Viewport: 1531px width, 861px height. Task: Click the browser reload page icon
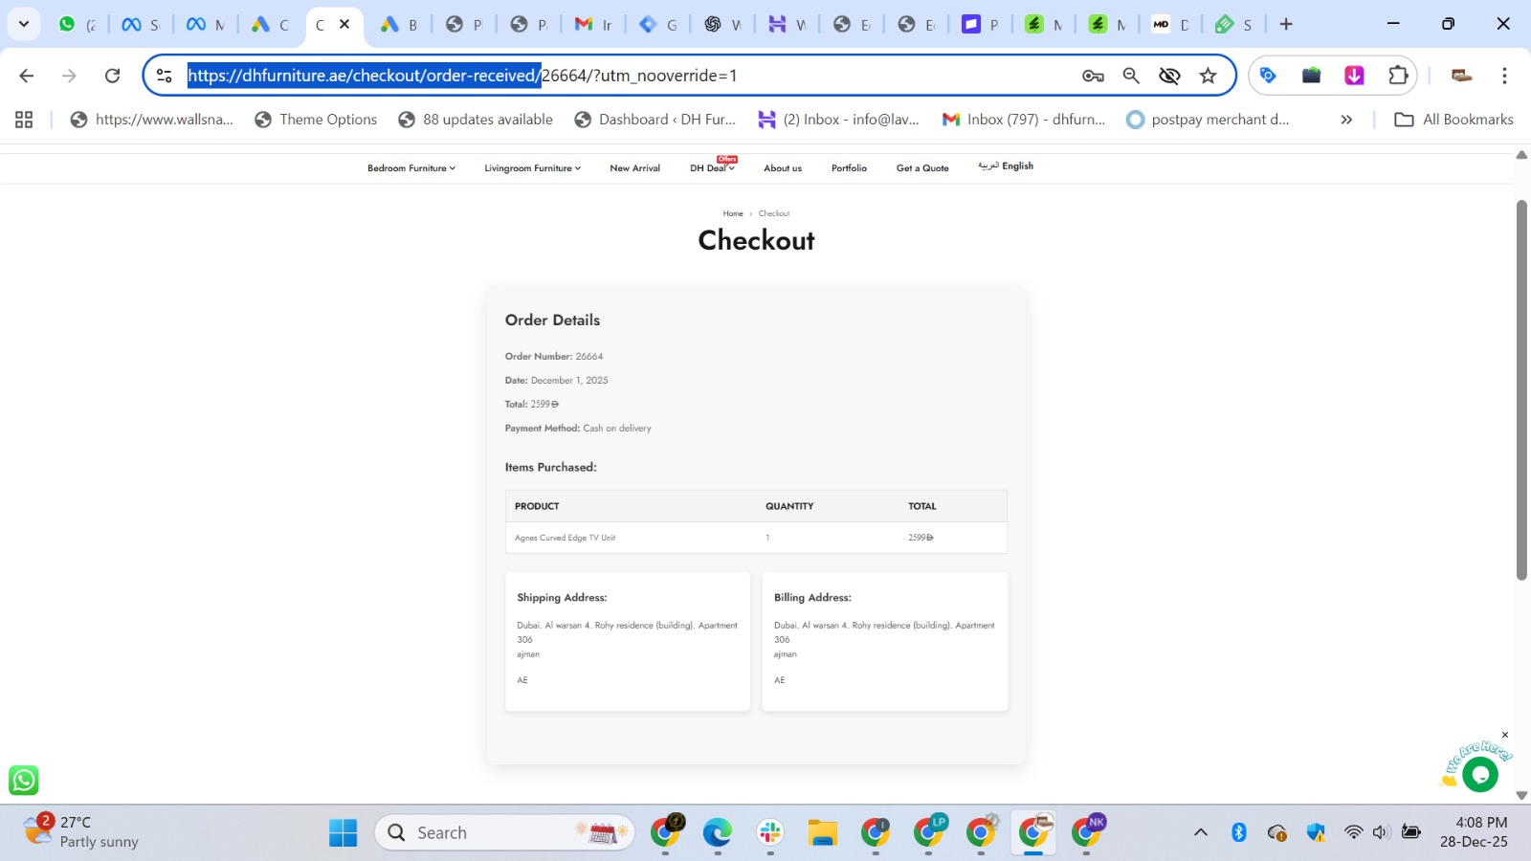(112, 76)
